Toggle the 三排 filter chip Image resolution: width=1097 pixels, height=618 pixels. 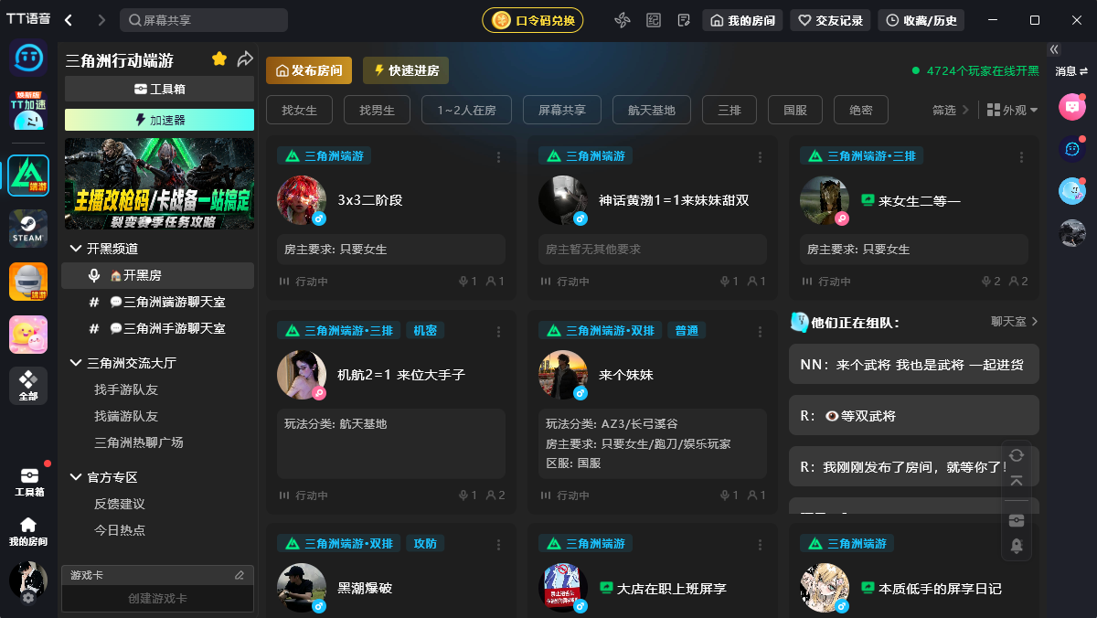[x=730, y=110]
